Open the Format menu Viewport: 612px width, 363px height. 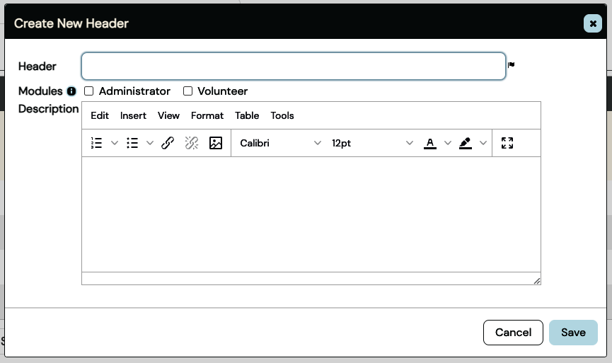tap(207, 115)
